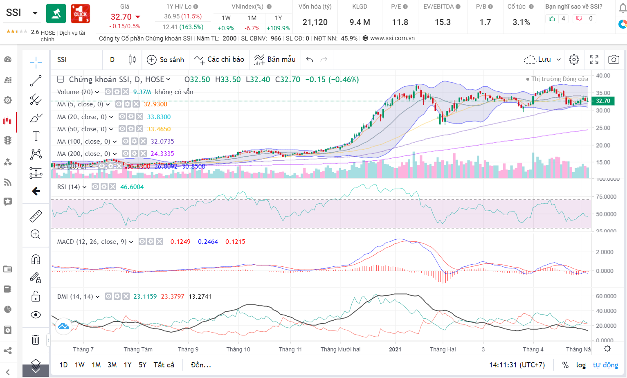Open the Các chỉ báo indicators menu
The height and width of the screenshot is (378, 627).
tap(219, 60)
